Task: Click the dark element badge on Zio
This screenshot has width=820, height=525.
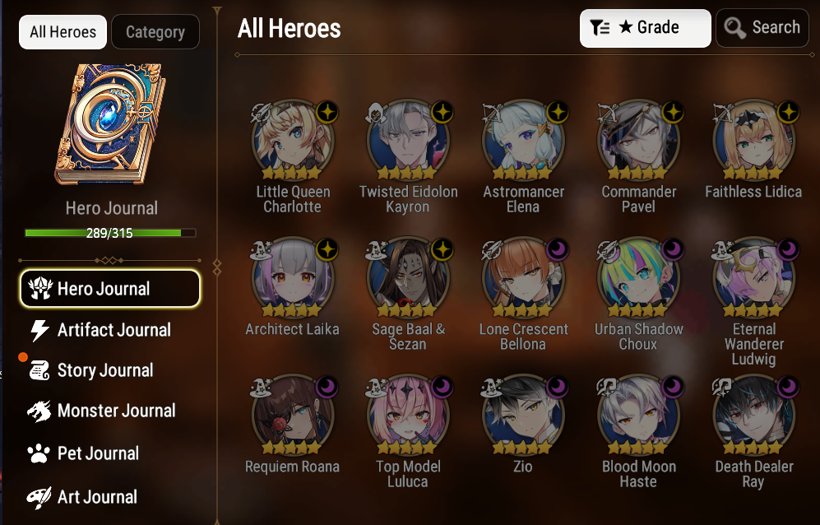Action: (558, 388)
